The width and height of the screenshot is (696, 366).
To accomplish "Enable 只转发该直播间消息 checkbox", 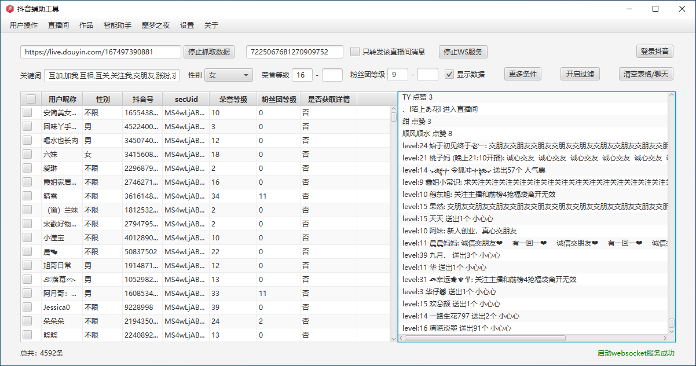I will pyautogui.click(x=355, y=52).
